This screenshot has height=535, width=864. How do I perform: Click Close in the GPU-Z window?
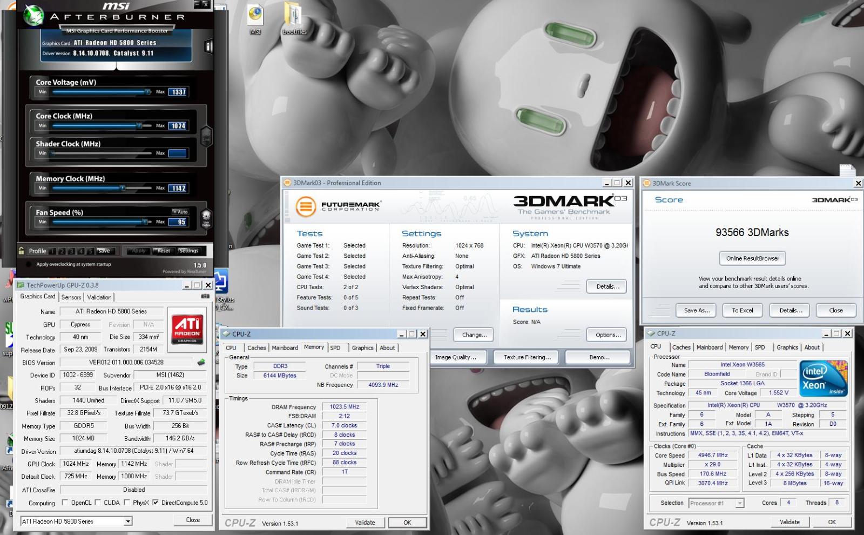(x=193, y=520)
